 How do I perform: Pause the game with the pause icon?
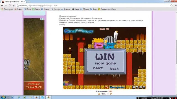[x=140, y=87]
